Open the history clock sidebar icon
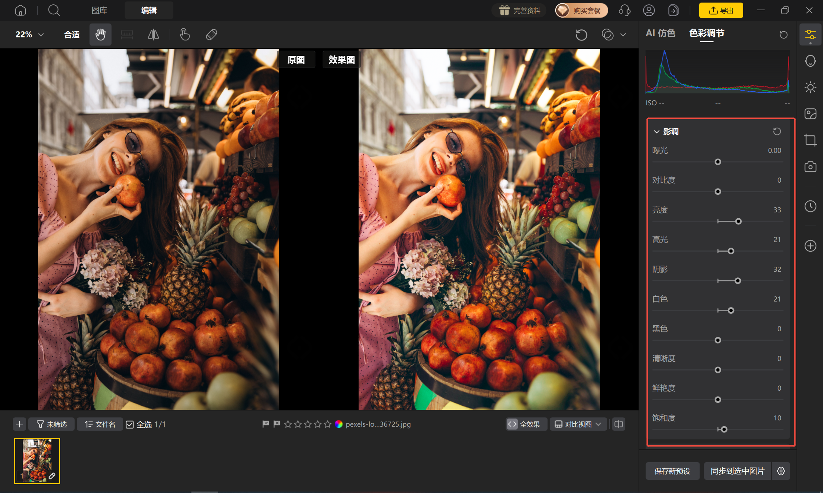This screenshot has width=823, height=493. (810, 206)
